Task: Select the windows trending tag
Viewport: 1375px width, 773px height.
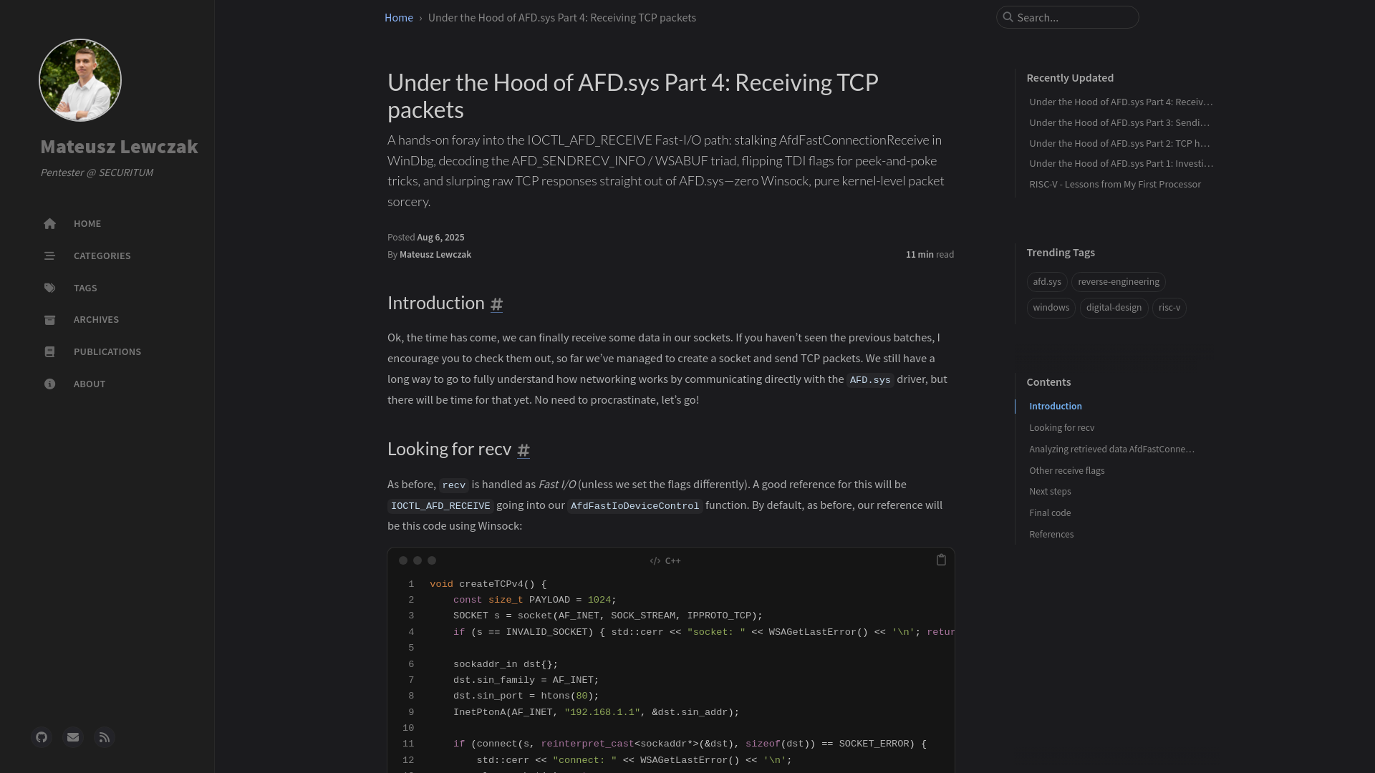Action: (1051, 308)
